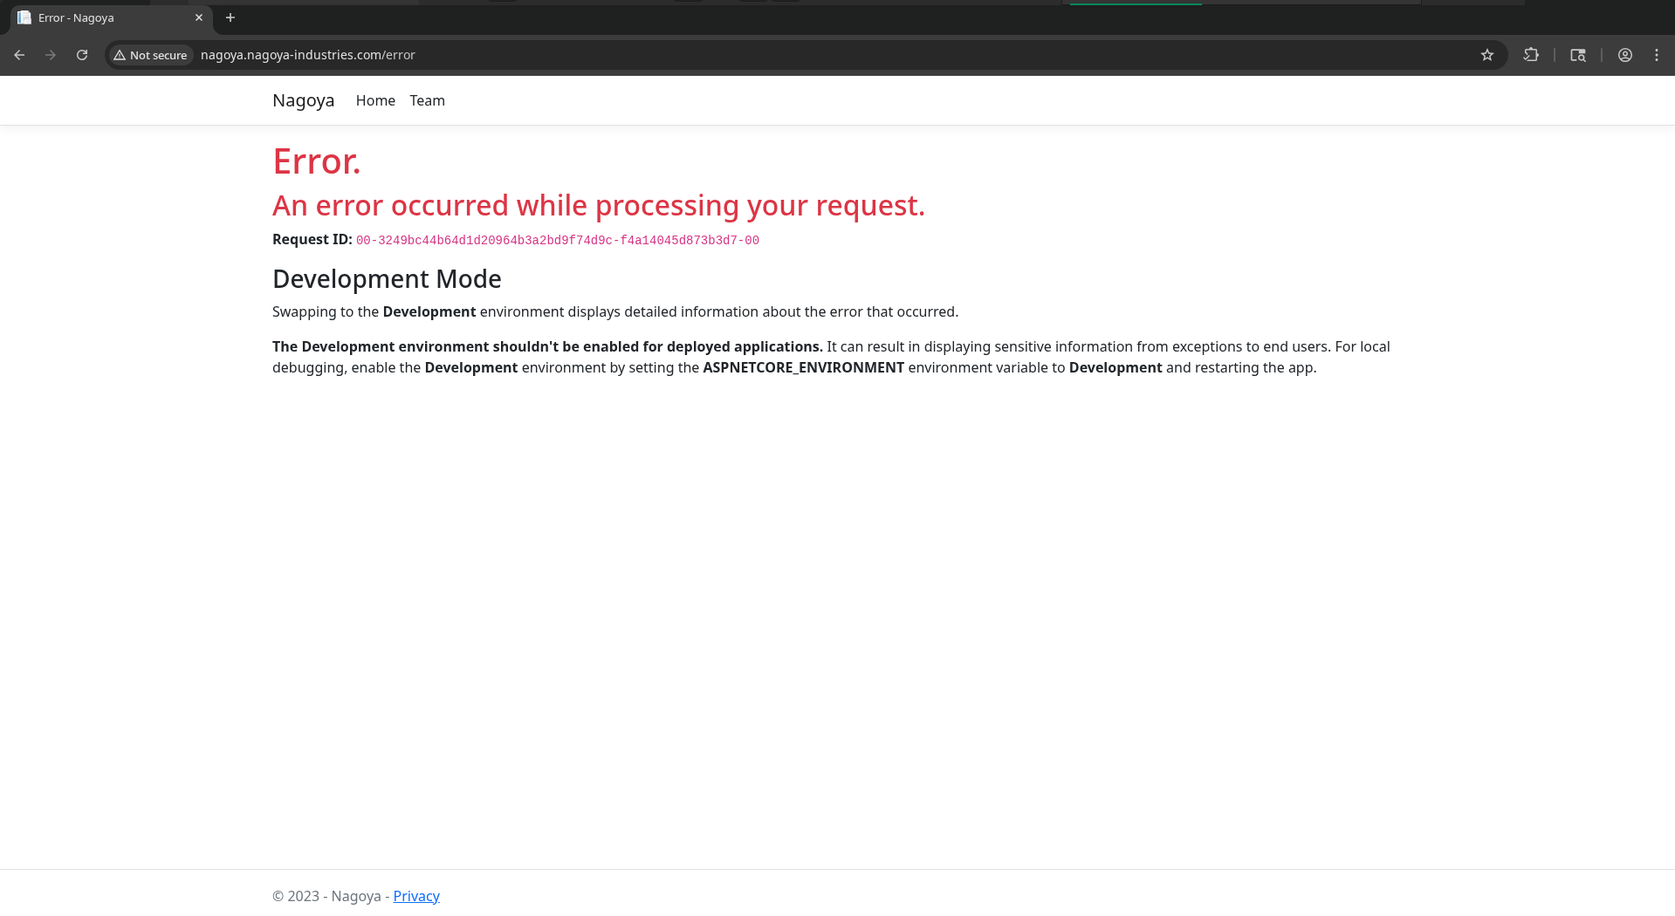The height and width of the screenshot is (916, 1675).
Task: Open the extensions puzzle icon
Action: tap(1531, 55)
